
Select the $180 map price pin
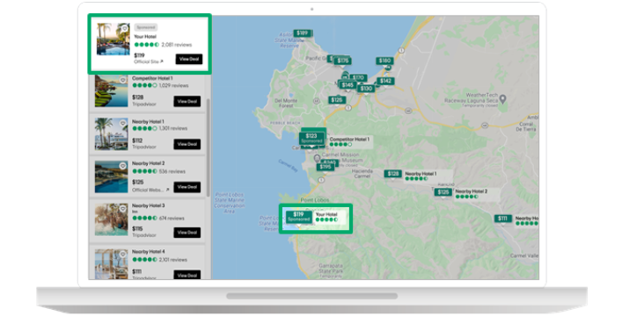(384, 61)
